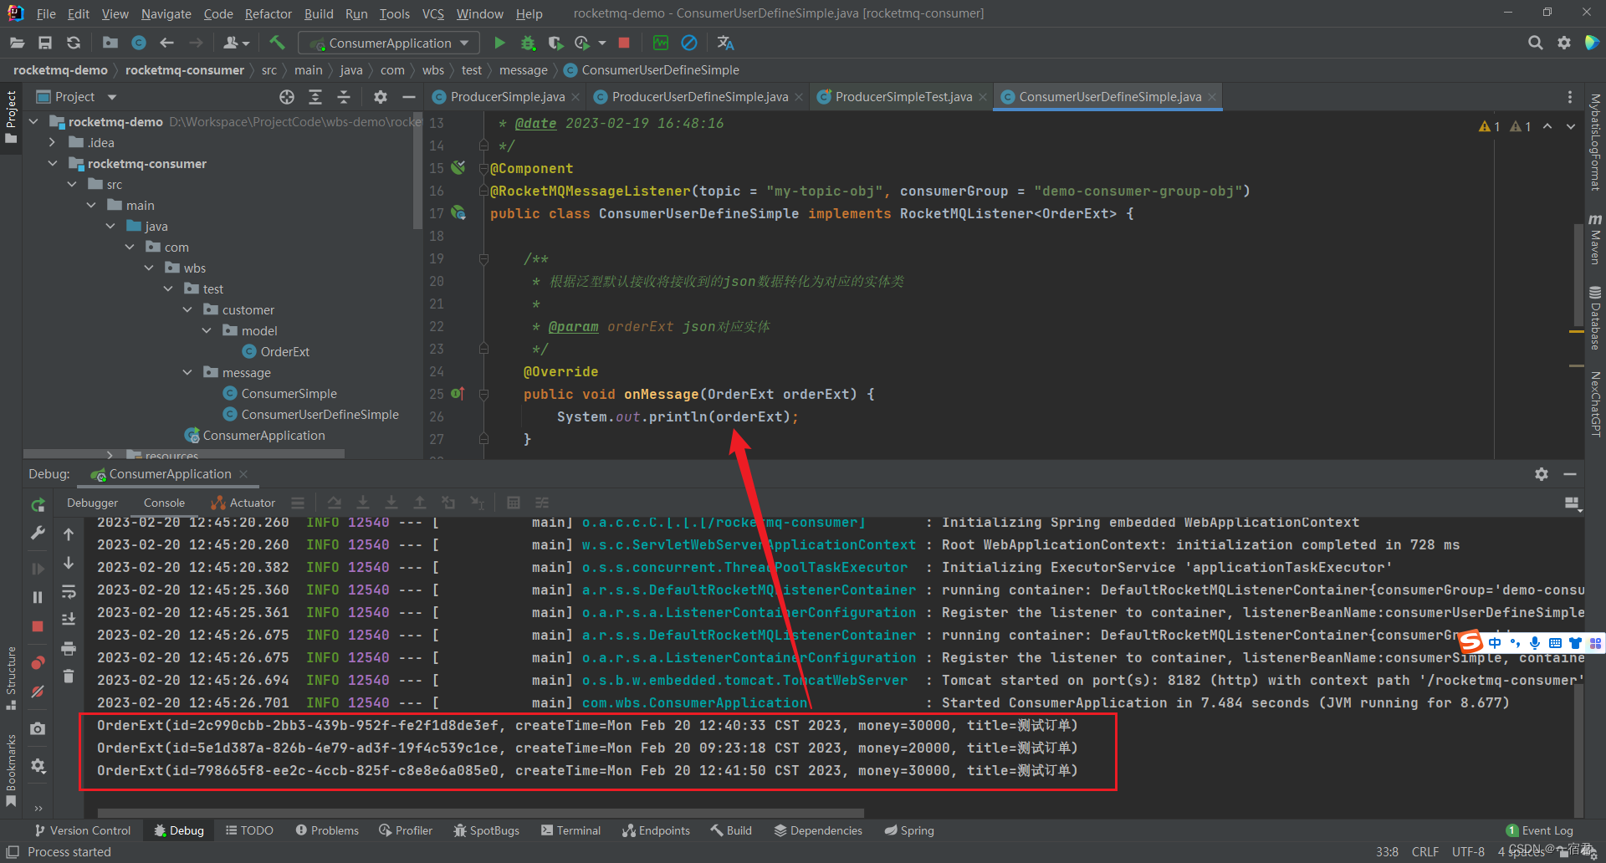Screen dimensions: 1606x863
Task: Build project with the hammer icon
Action: tap(277, 43)
